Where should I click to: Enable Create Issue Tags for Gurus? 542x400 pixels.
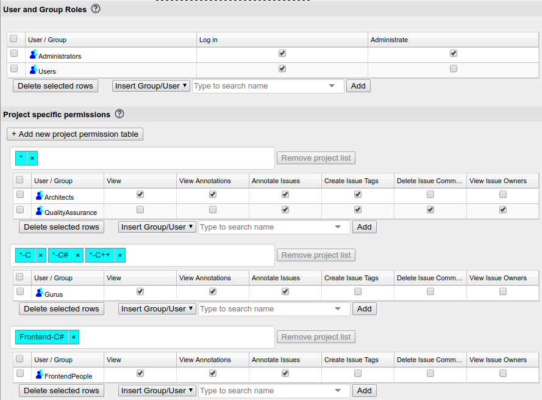(358, 291)
